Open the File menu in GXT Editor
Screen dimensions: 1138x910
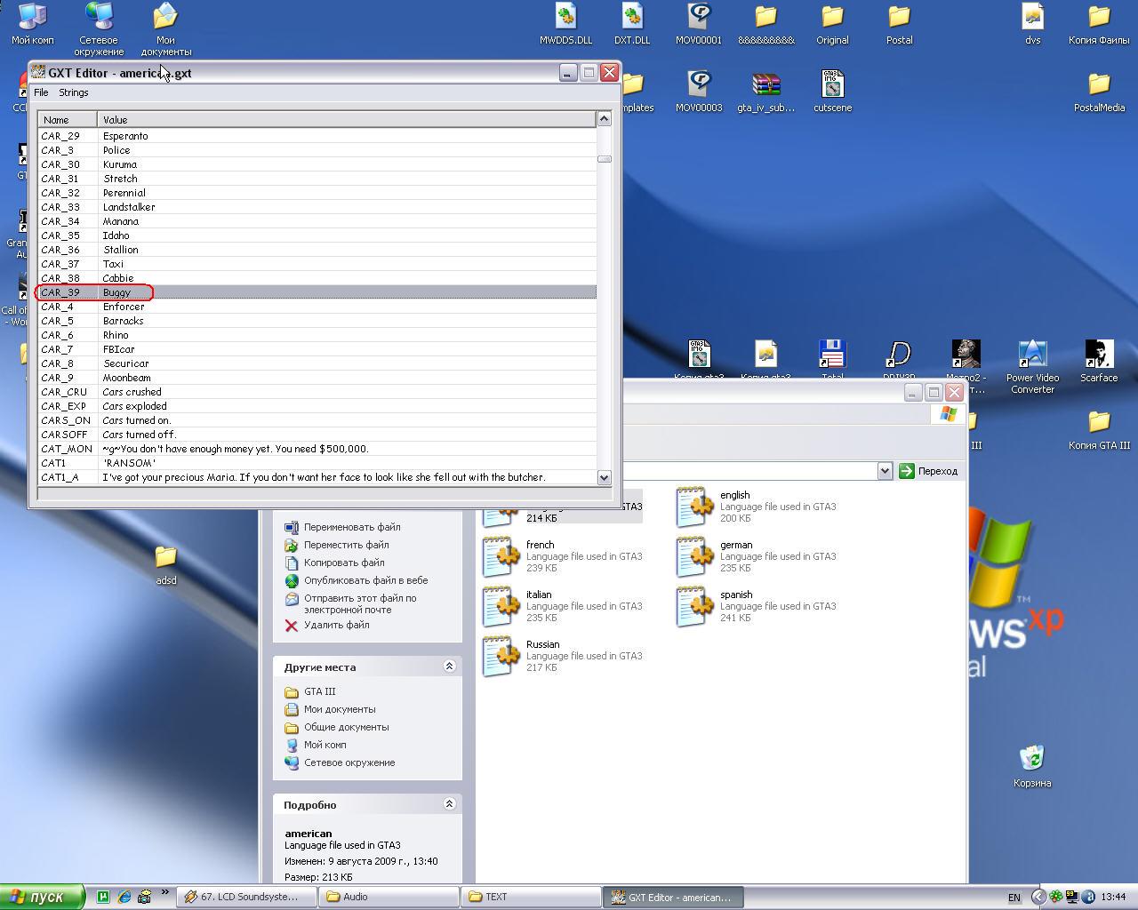pyautogui.click(x=41, y=92)
